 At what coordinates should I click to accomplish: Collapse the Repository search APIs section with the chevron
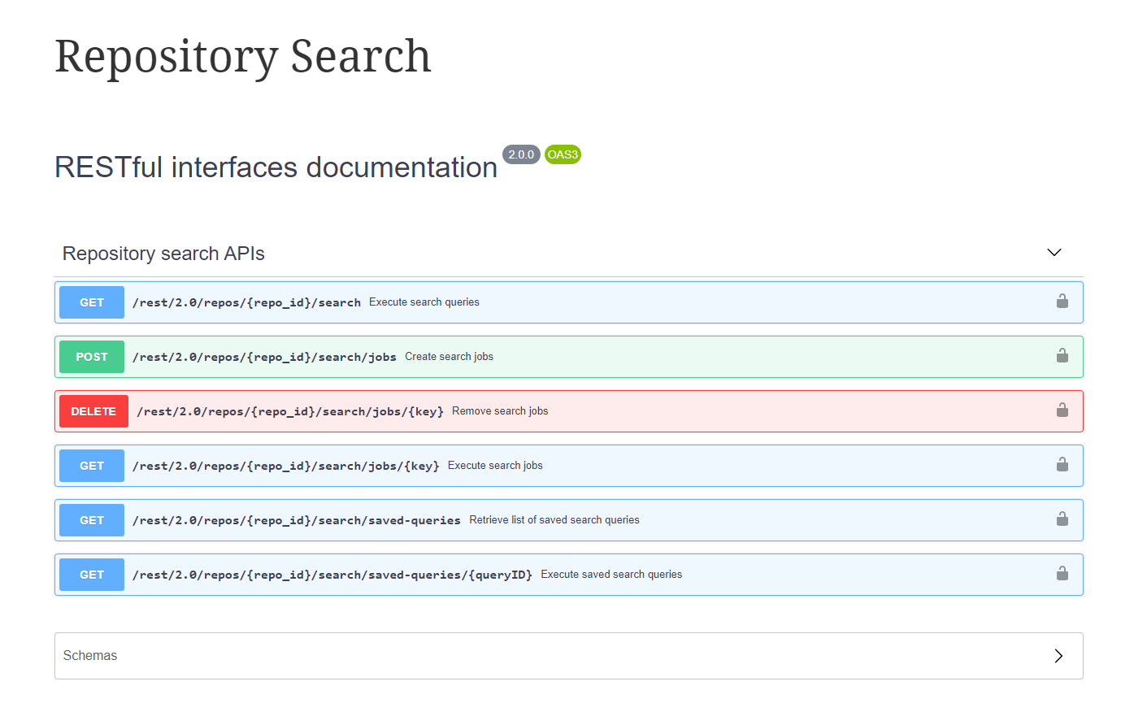1054,253
